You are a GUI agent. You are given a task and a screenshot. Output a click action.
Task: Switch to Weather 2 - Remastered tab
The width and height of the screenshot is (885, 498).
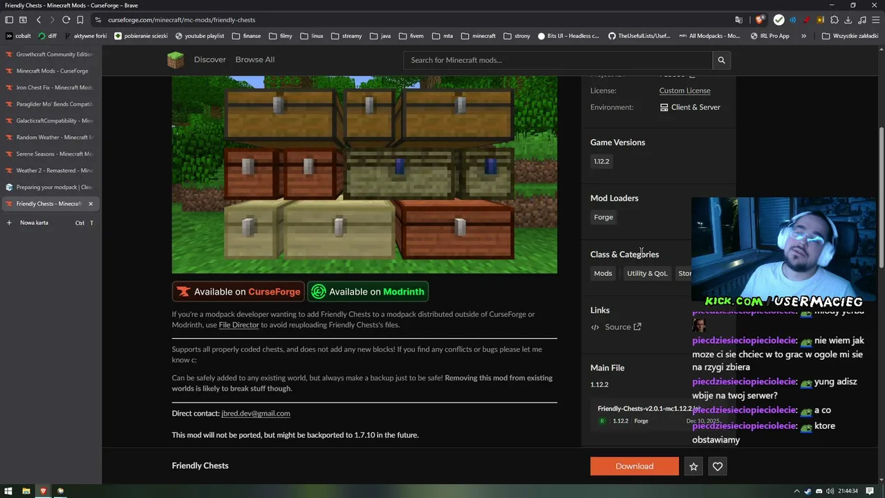point(50,171)
